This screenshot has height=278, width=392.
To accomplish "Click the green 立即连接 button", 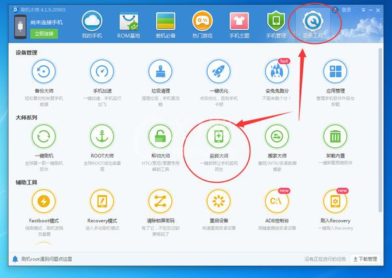I will [x=44, y=34].
